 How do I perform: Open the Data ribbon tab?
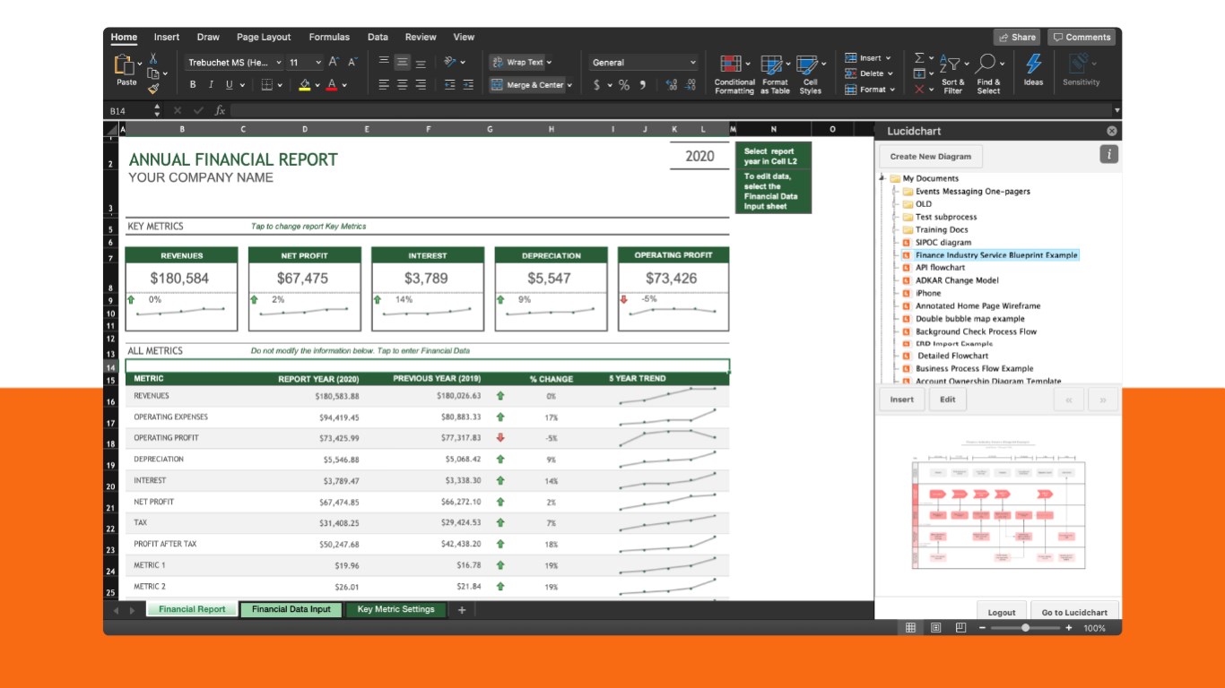(x=378, y=37)
